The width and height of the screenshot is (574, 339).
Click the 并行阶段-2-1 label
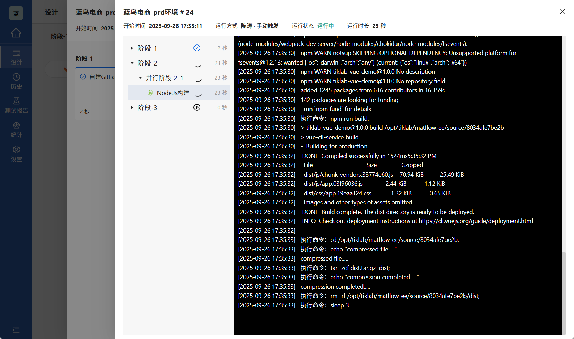[165, 78]
